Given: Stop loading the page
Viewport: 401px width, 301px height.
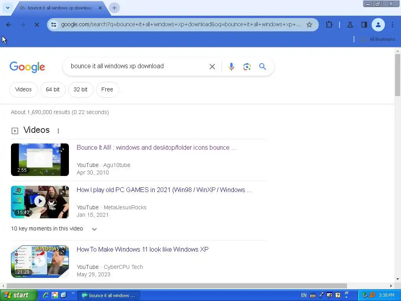Looking at the screenshot, I should point(36,25).
